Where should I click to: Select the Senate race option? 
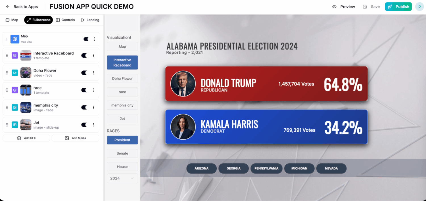(122, 153)
